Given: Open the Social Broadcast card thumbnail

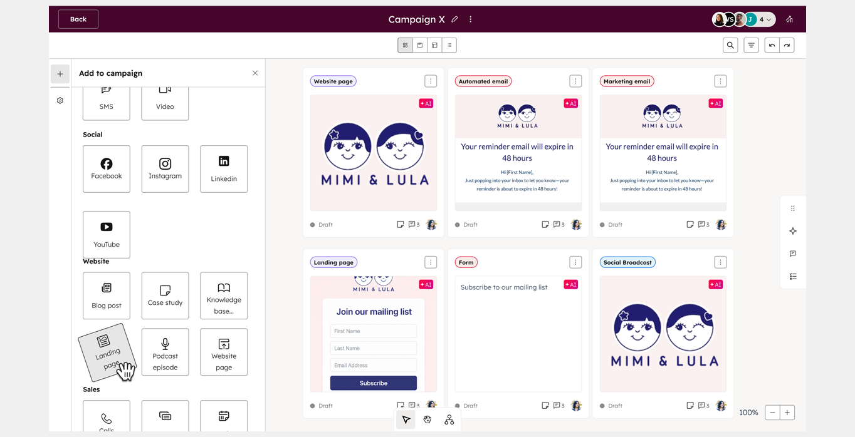Looking at the screenshot, I should 663,334.
